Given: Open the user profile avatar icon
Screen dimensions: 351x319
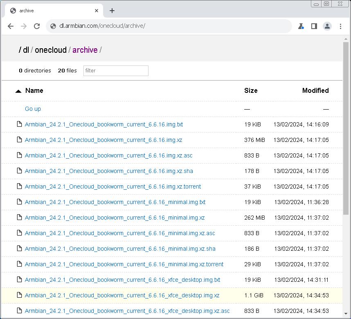Looking at the screenshot, I should (x=327, y=26).
